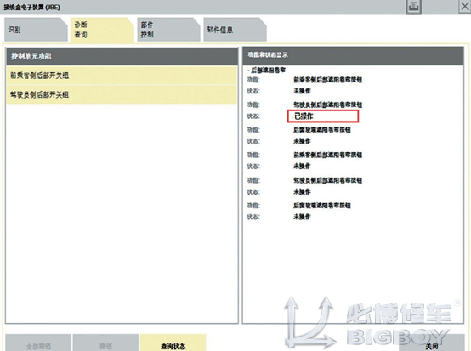Select the 诊断查询 tab

pyautogui.click(x=102, y=30)
